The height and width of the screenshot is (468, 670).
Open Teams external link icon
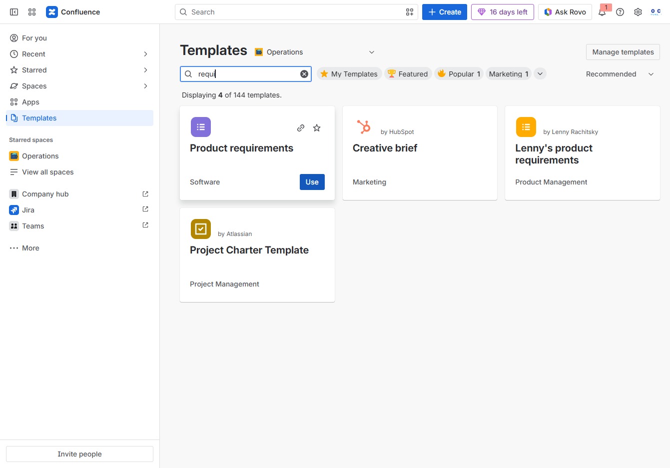145,225
